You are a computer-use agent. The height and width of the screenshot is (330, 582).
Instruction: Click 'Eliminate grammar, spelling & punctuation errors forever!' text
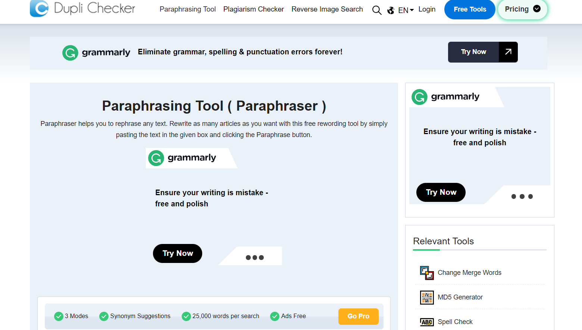point(240,52)
